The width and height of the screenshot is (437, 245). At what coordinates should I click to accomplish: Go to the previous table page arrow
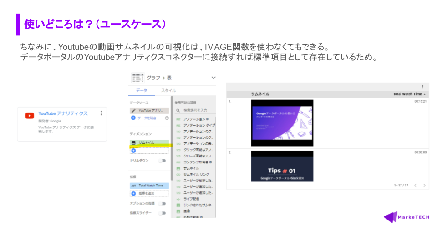tap(415, 185)
